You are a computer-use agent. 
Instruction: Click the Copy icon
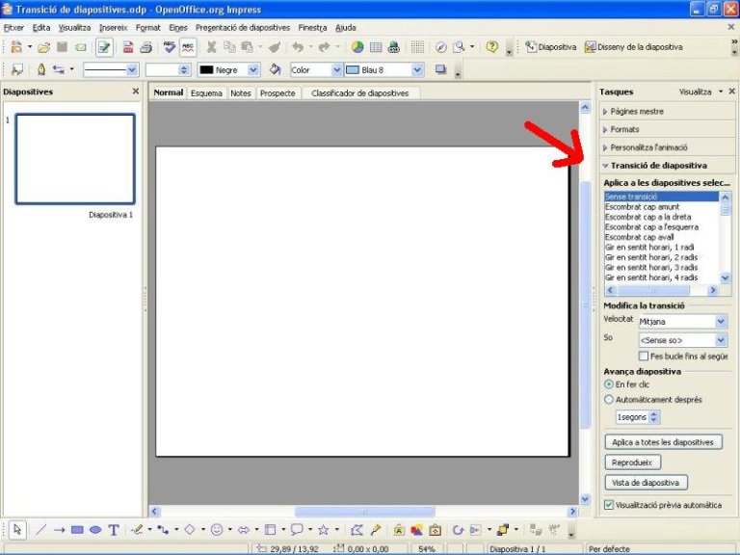click(229, 46)
